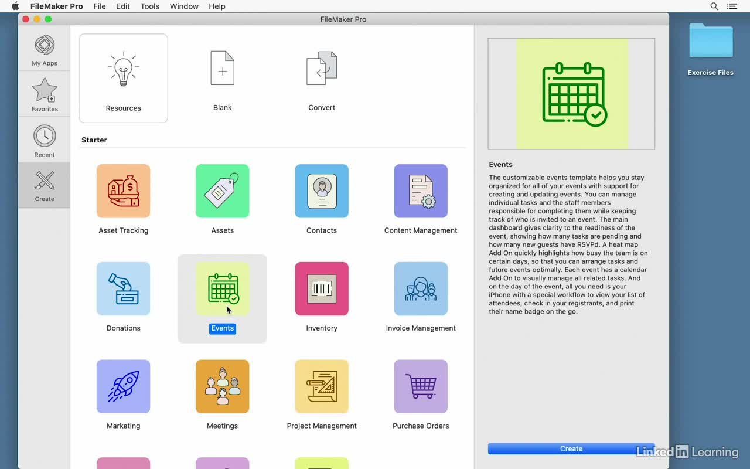The height and width of the screenshot is (469, 750).
Task: Click the Events title in the details pane
Action: tap(501, 165)
